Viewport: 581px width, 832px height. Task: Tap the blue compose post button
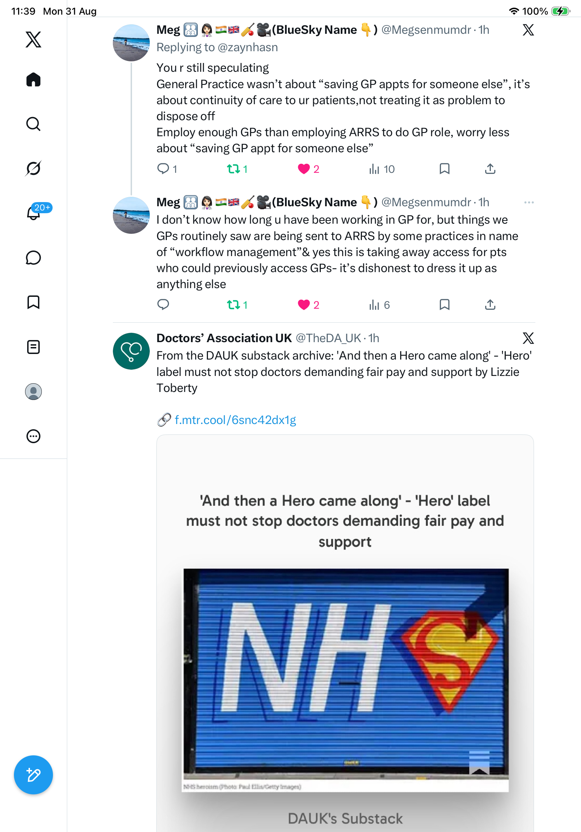33,775
